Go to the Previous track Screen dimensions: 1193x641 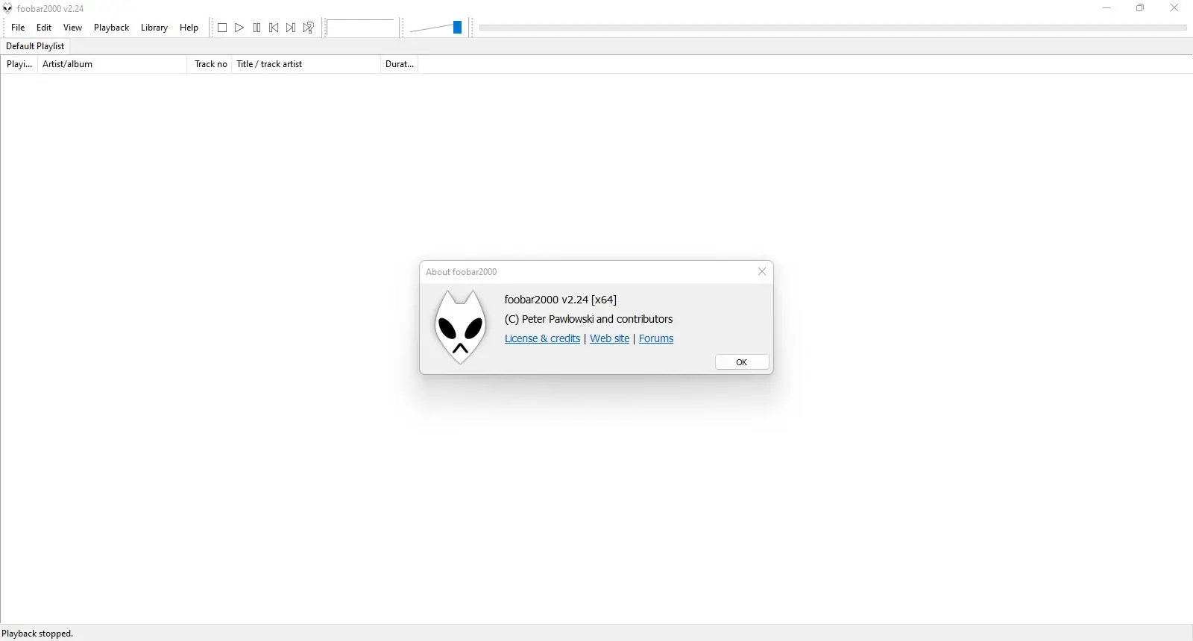[x=274, y=28]
